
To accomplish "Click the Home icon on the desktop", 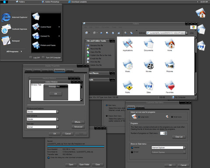I will 201,13.
